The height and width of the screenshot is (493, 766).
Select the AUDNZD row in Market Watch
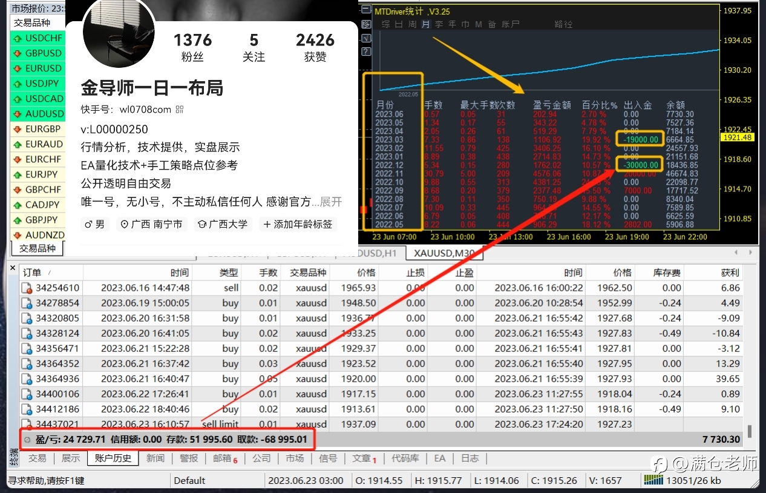coord(38,235)
